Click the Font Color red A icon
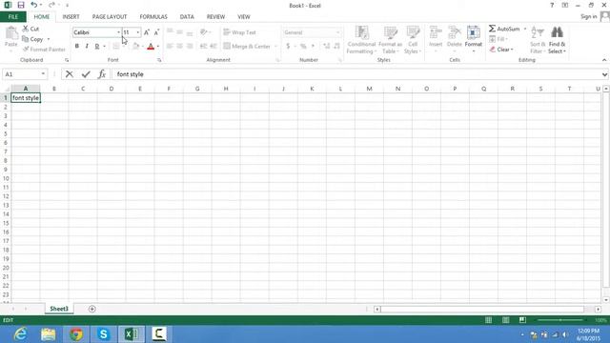This screenshot has width=610, height=343. tap(151, 47)
